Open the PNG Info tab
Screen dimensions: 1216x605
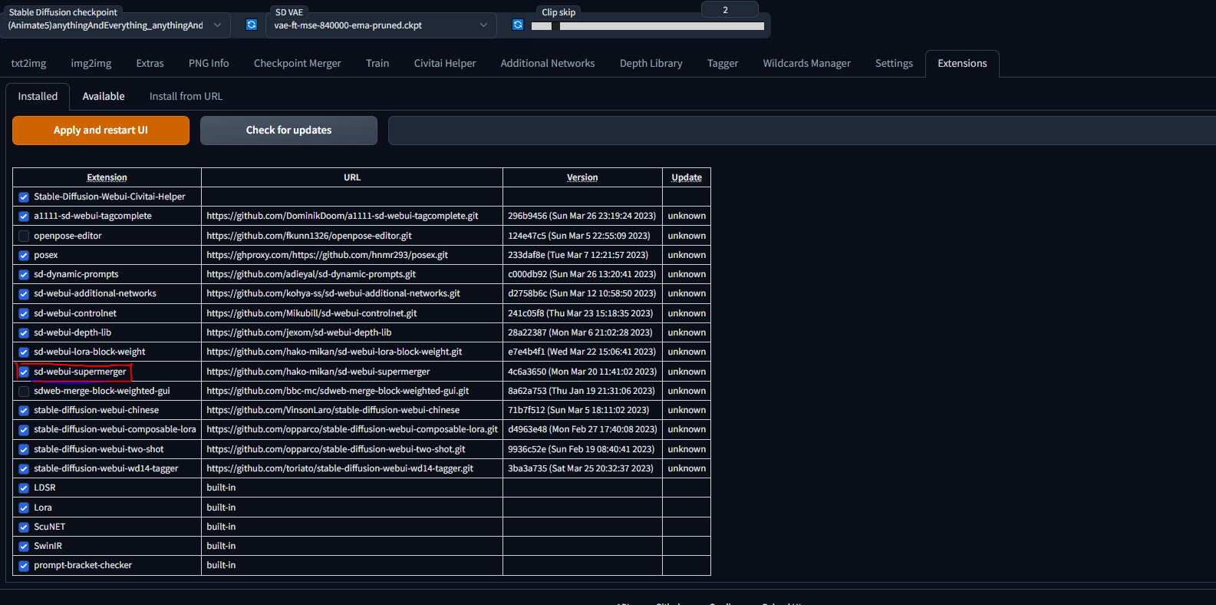(209, 64)
